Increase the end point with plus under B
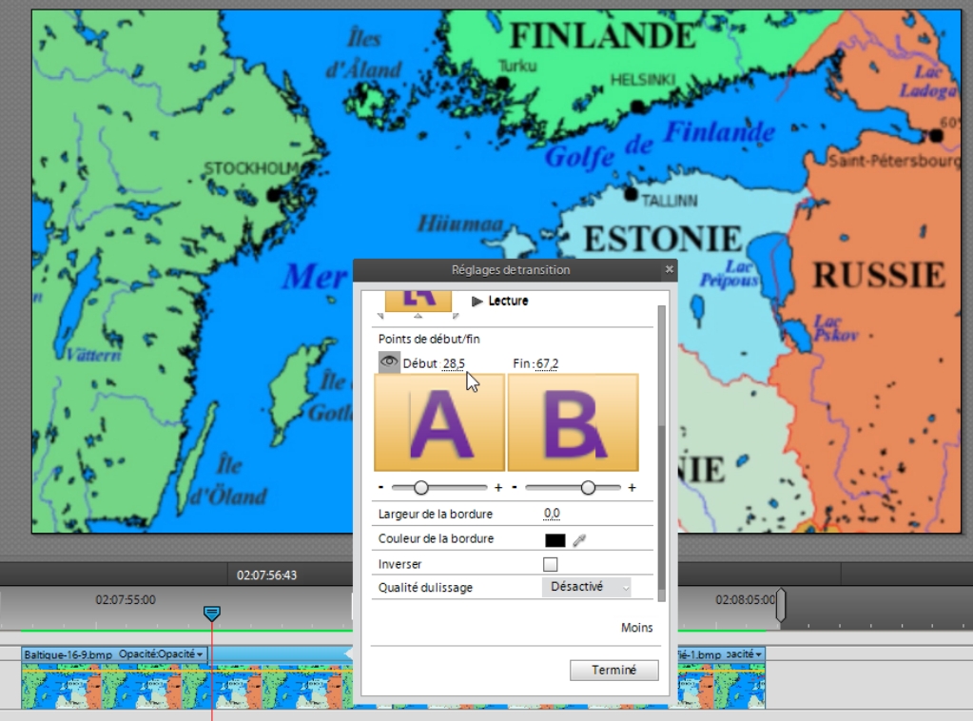The height and width of the screenshot is (721, 973). coord(632,488)
